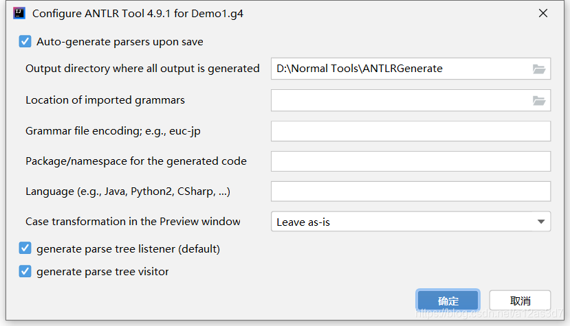Cancel the dialog with the 取消 button

(520, 301)
